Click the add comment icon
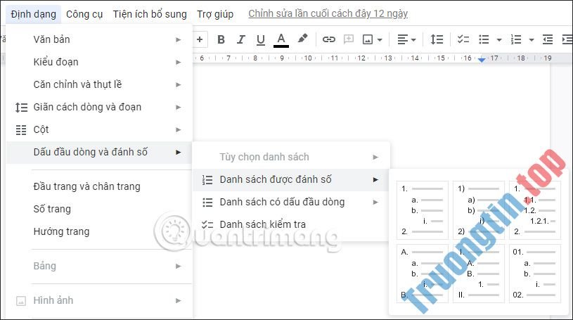573x320 pixels. click(349, 39)
